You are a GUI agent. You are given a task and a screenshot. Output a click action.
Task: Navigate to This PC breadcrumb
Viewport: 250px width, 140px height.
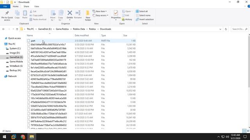(x=30, y=29)
